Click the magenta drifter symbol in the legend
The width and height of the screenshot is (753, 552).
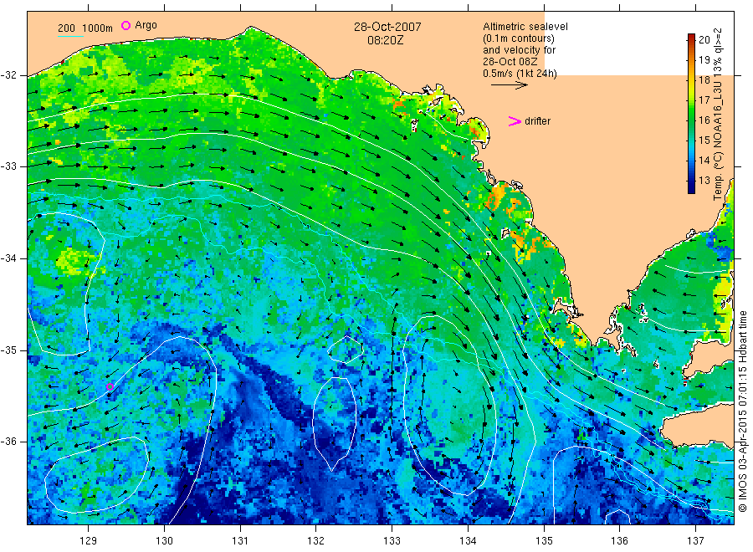coord(515,121)
